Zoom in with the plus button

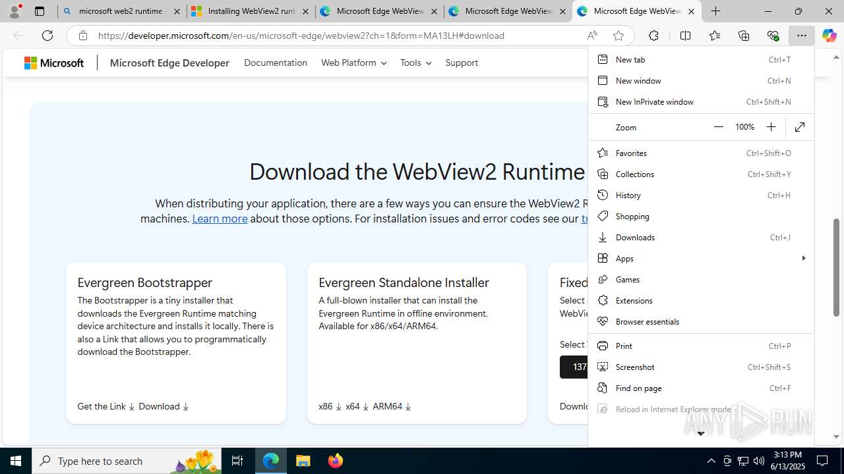pos(771,127)
